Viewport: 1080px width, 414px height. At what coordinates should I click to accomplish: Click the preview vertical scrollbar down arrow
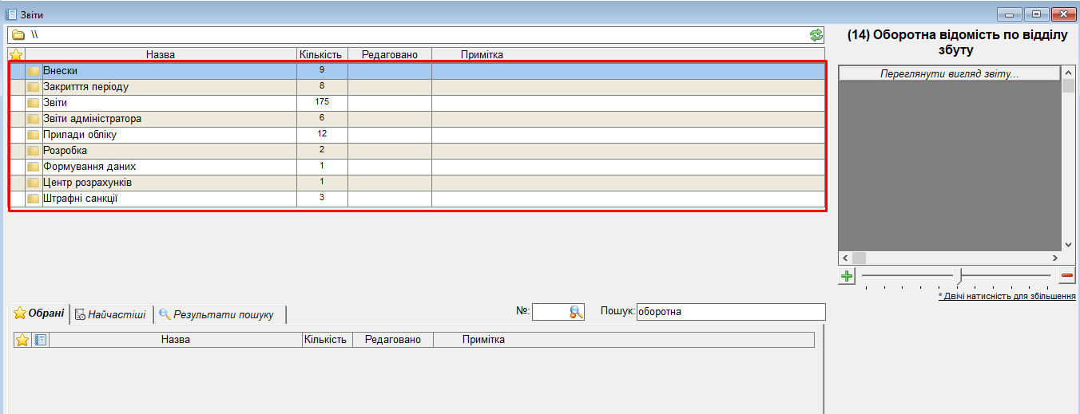(1068, 245)
